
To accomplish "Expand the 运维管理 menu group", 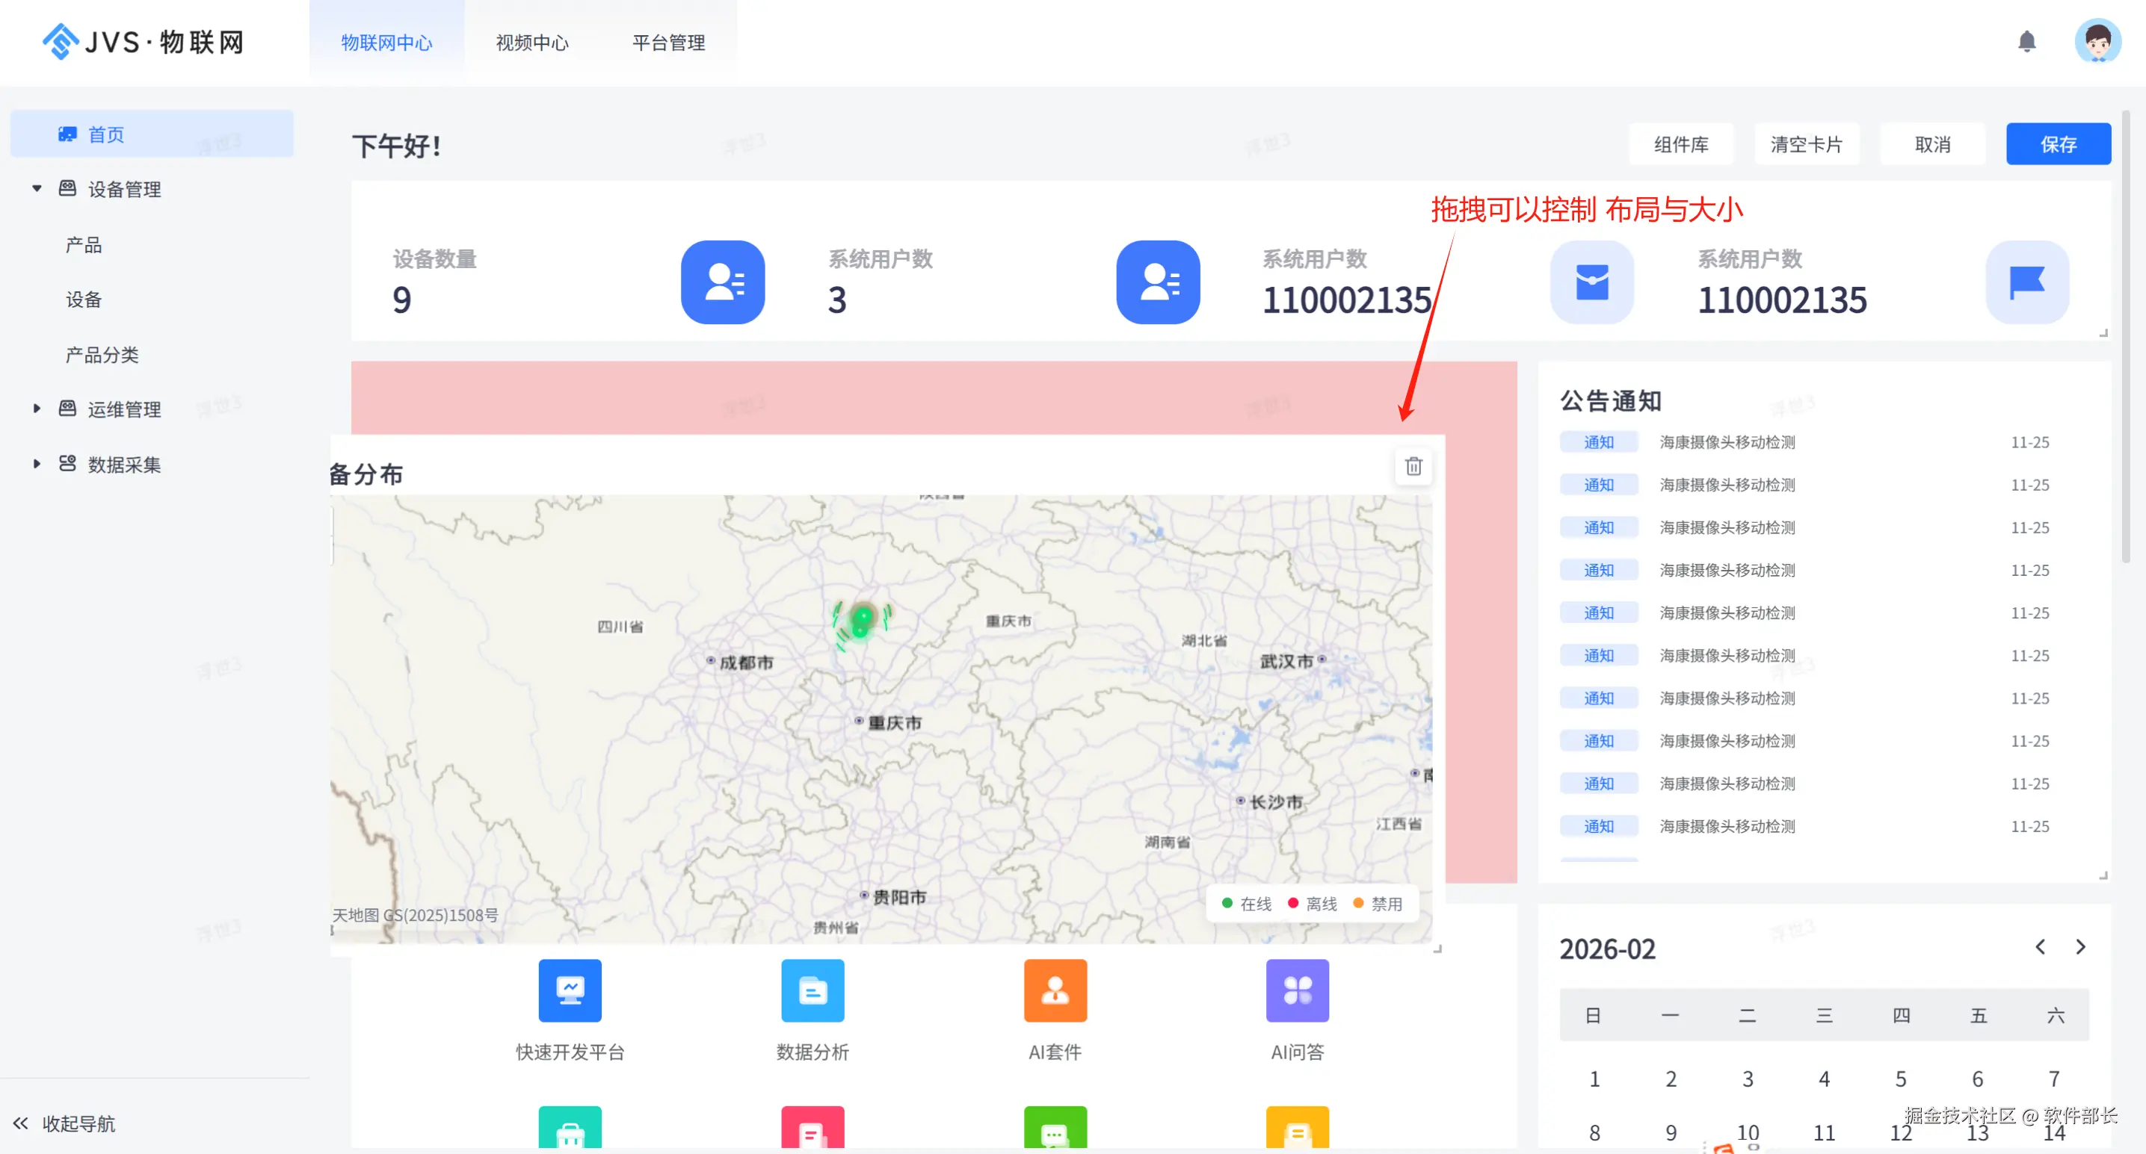I will pyautogui.click(x=37, y=409).
